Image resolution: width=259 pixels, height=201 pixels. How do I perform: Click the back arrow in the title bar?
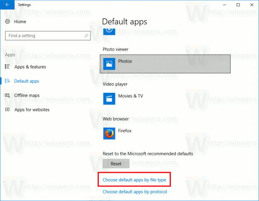point(7,5)
